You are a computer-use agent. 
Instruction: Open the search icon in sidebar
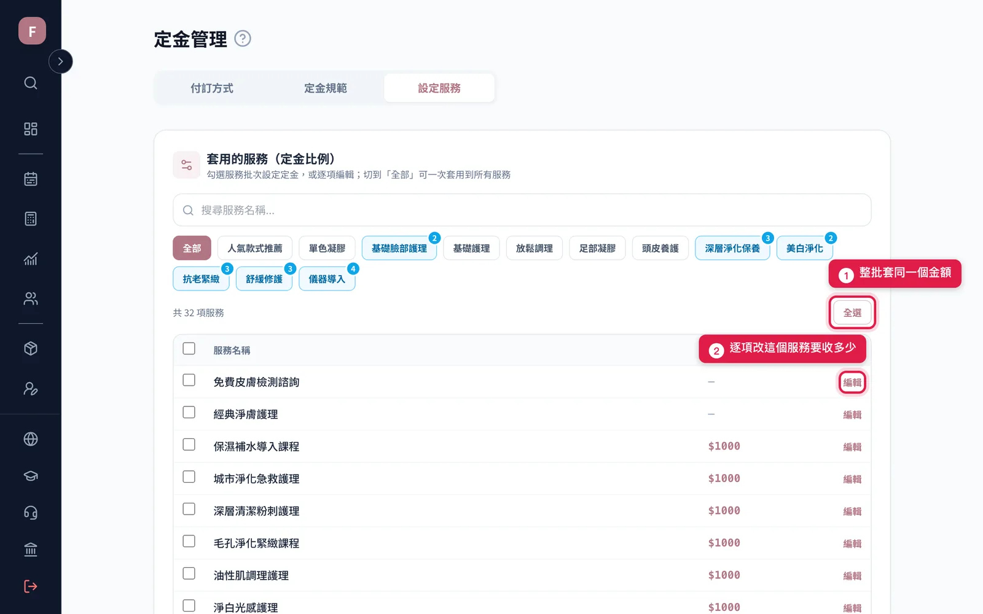point(31,83)
